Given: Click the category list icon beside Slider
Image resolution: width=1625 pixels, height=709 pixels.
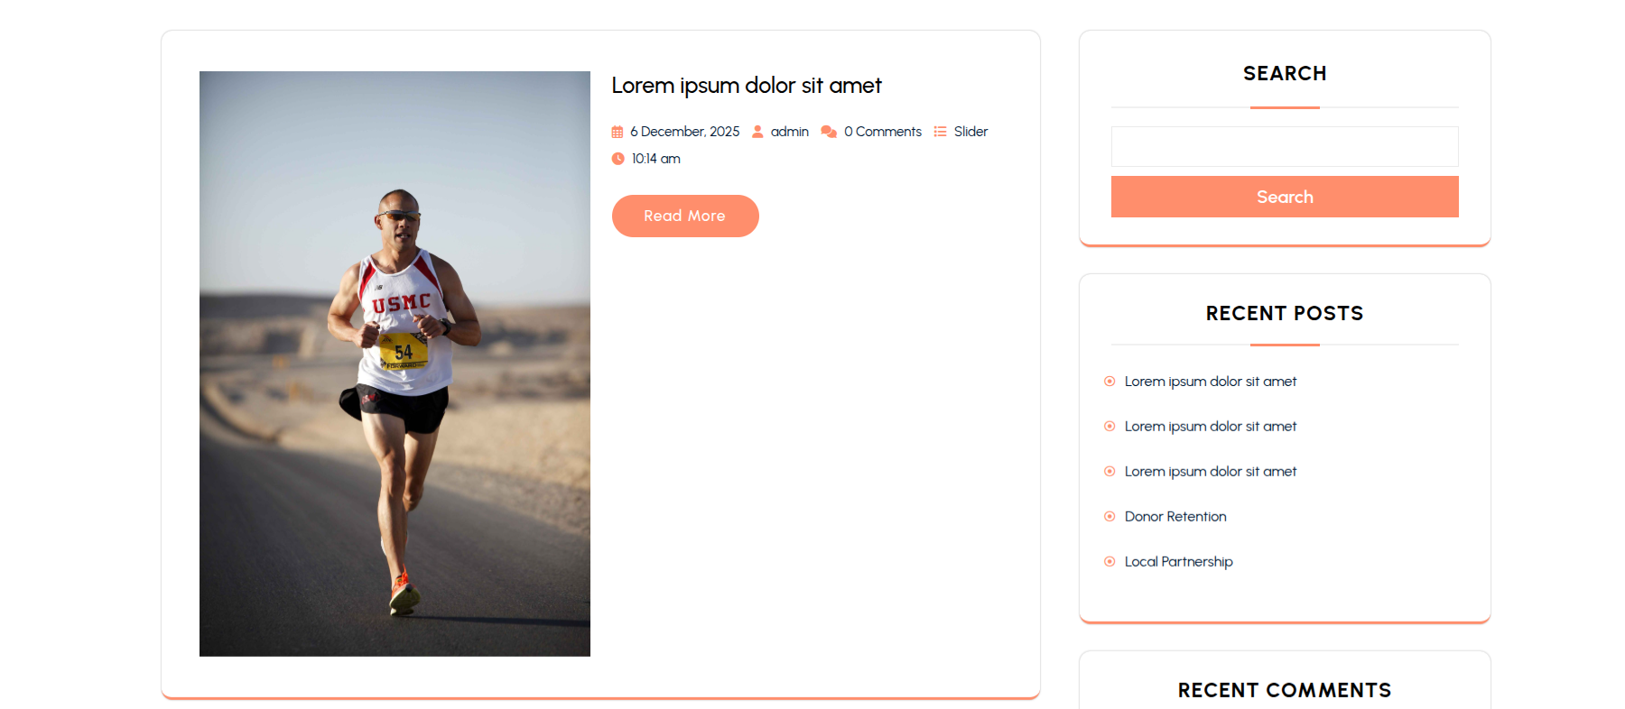Looking at the screenshot, I should point(940,132).
